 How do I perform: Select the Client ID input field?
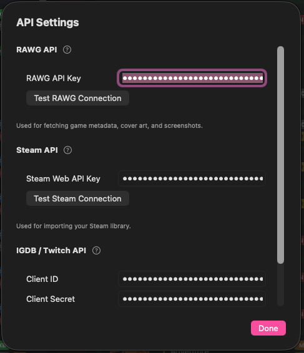(x=192, y=279)
